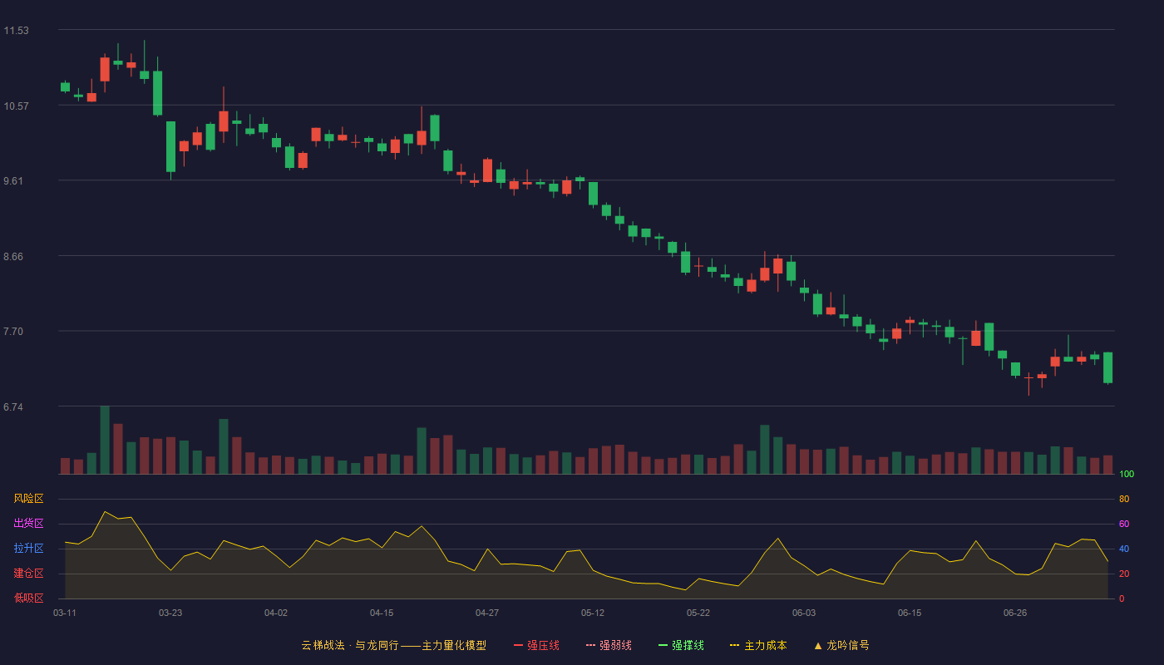Click the 06-15 date label
Viewport: 1164px width, 665px height.
(x=910, y=613)
